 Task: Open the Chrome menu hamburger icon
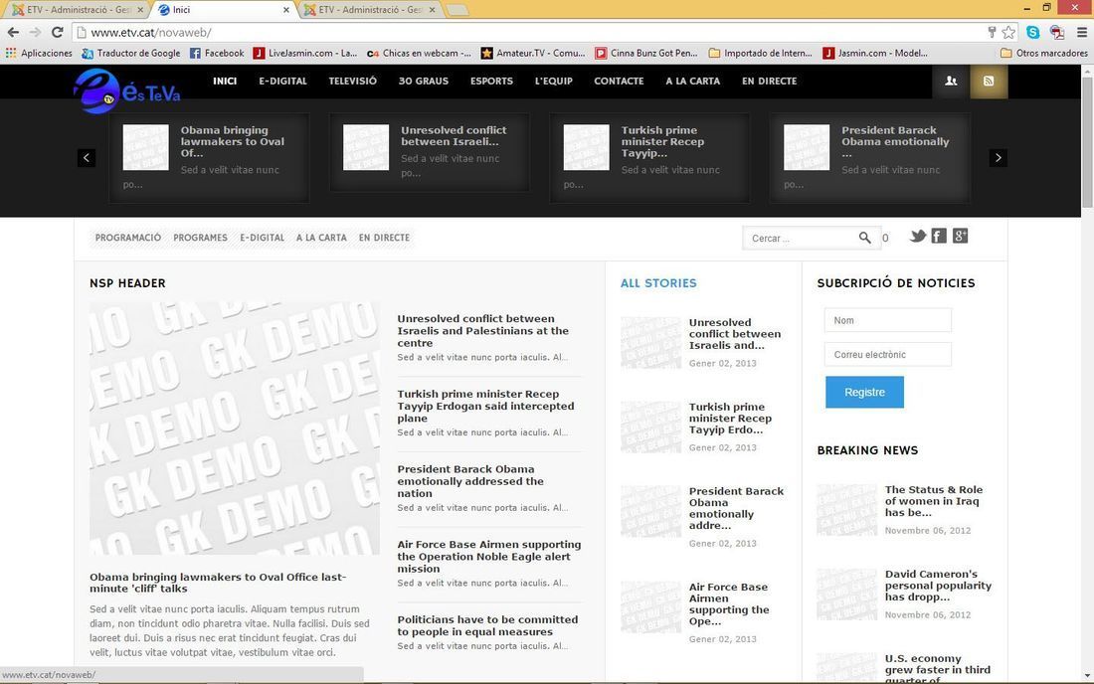[1081, 32]
